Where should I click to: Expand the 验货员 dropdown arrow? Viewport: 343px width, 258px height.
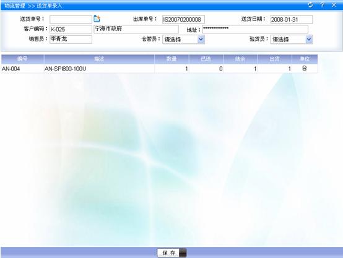309,40
